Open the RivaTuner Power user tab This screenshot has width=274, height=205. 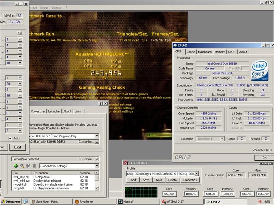(x=38, y=111)
